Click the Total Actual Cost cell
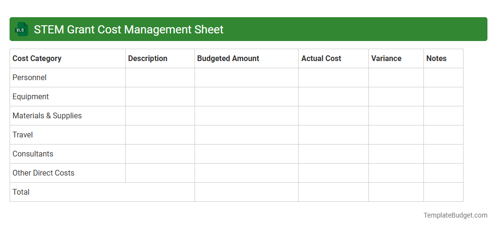The width and height of the screenshot is (497, 229). [334, 192]
